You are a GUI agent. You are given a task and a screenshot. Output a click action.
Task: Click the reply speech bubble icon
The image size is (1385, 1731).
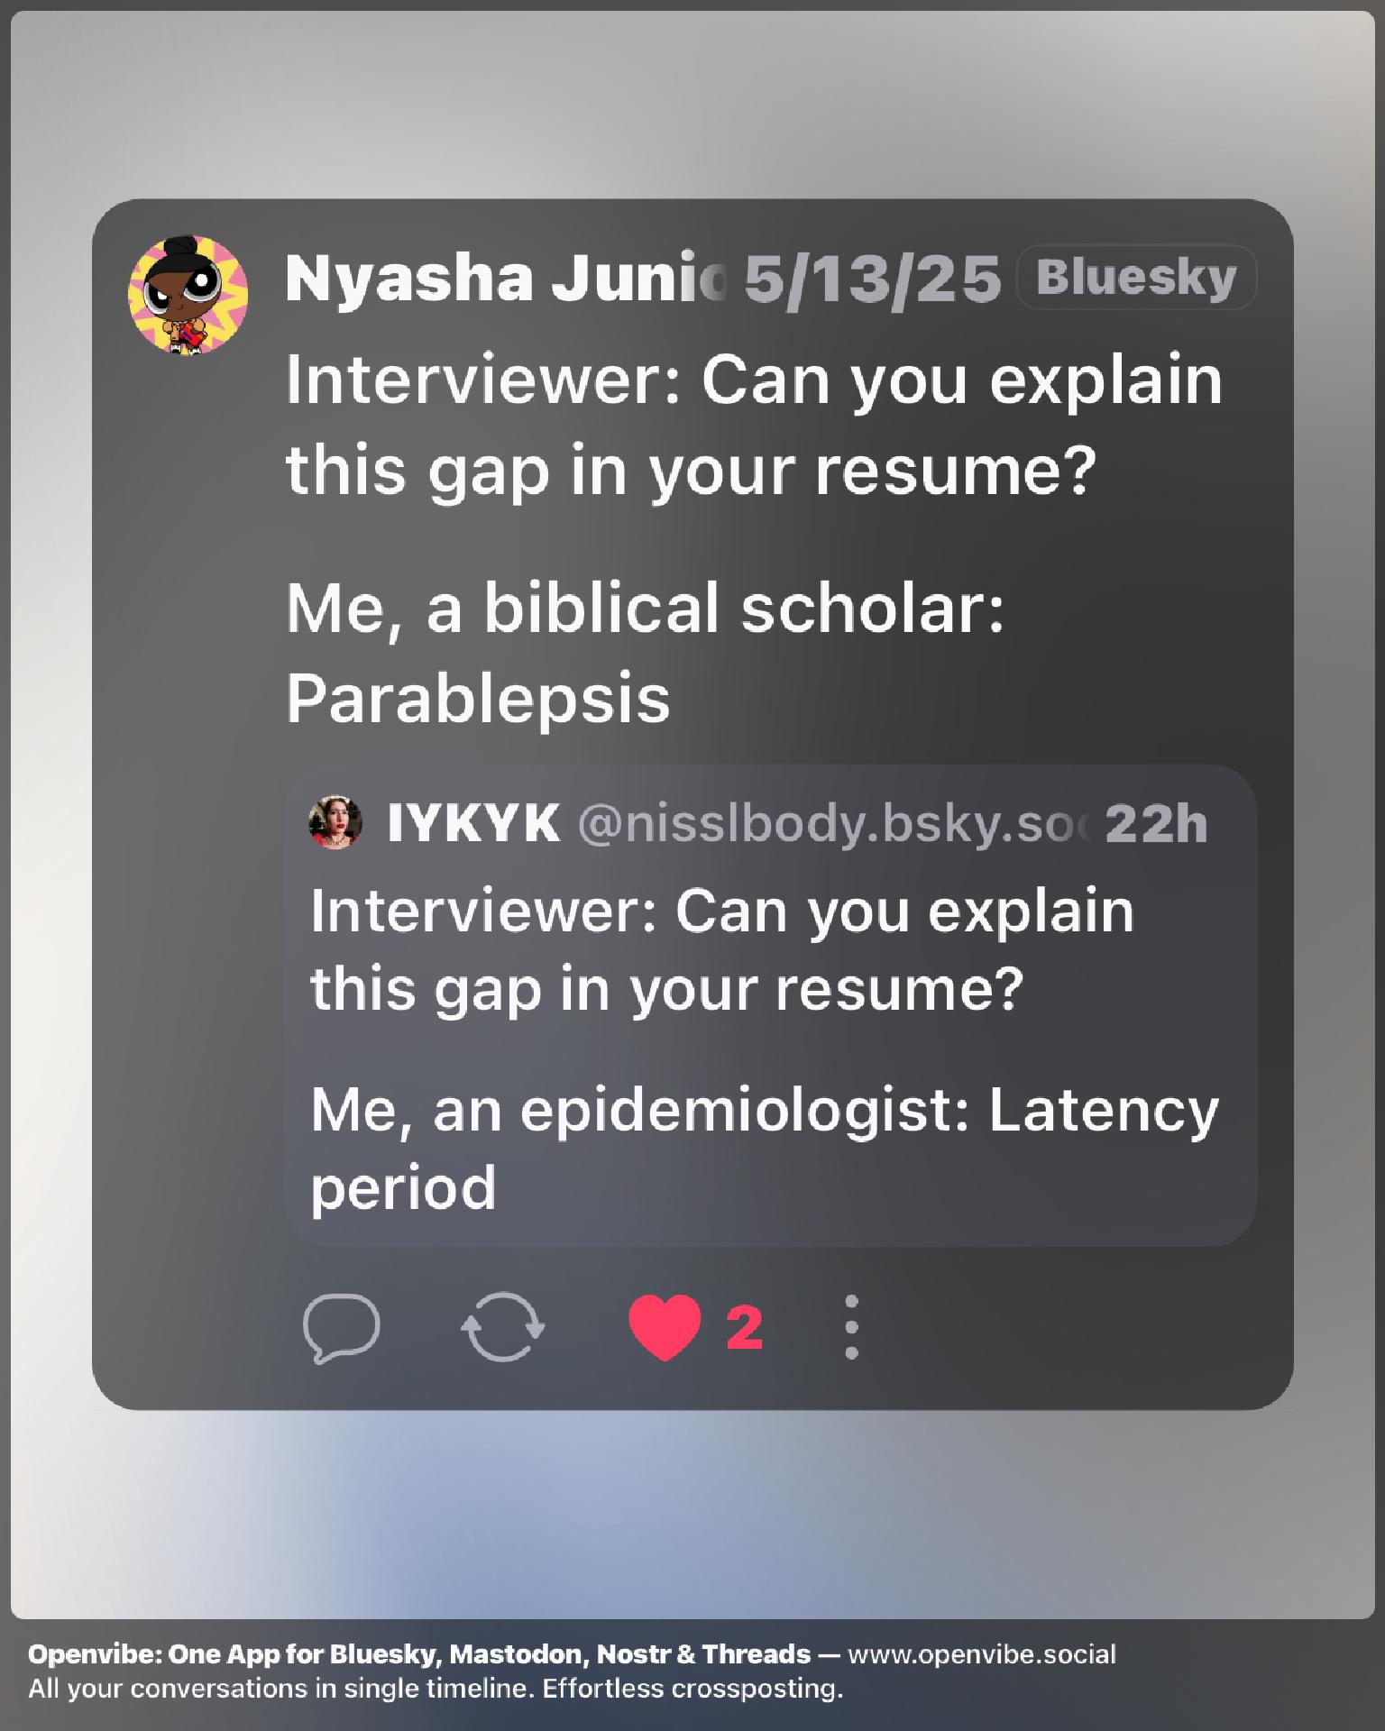coord(341,1327)
